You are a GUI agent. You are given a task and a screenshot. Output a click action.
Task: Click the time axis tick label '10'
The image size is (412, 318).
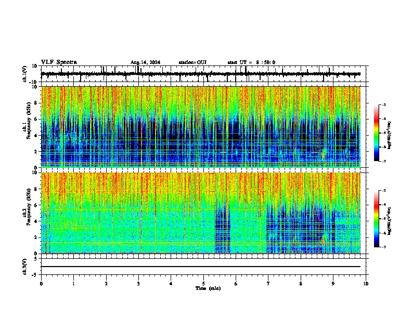[x=366, y=284]
